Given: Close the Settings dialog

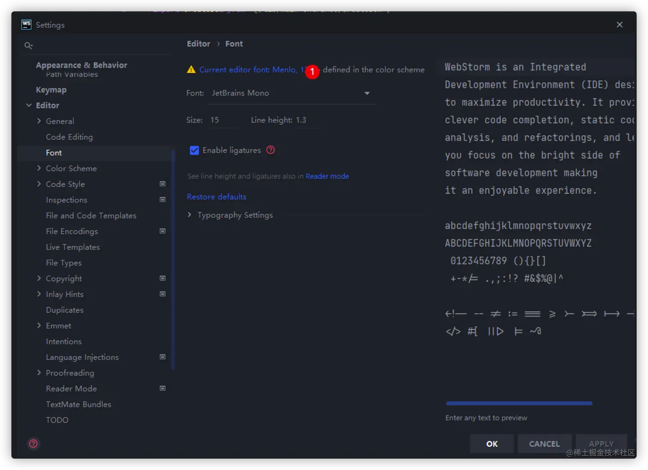Looking at the screenshot, I should tap(619, 25).
